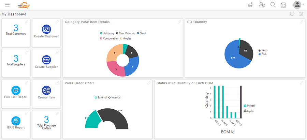
Task: Open the Pick List Report label
Action: (x=16, y=97)
